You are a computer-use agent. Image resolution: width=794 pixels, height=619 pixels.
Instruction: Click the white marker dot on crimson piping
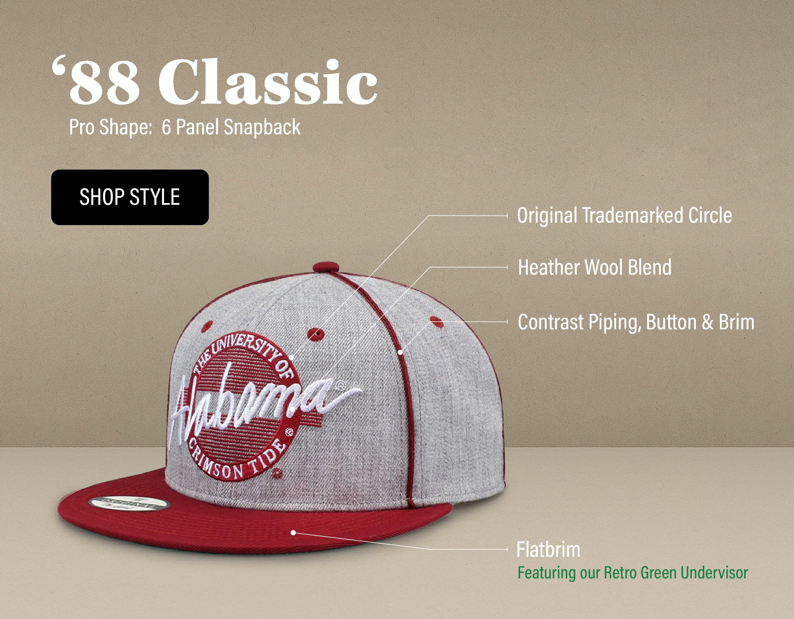click(400, 352)
